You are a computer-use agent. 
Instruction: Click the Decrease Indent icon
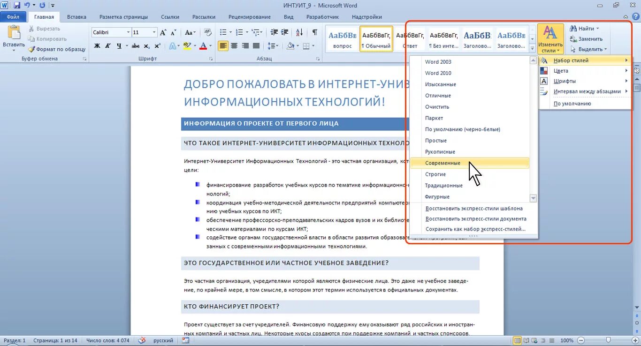point(274,32)
